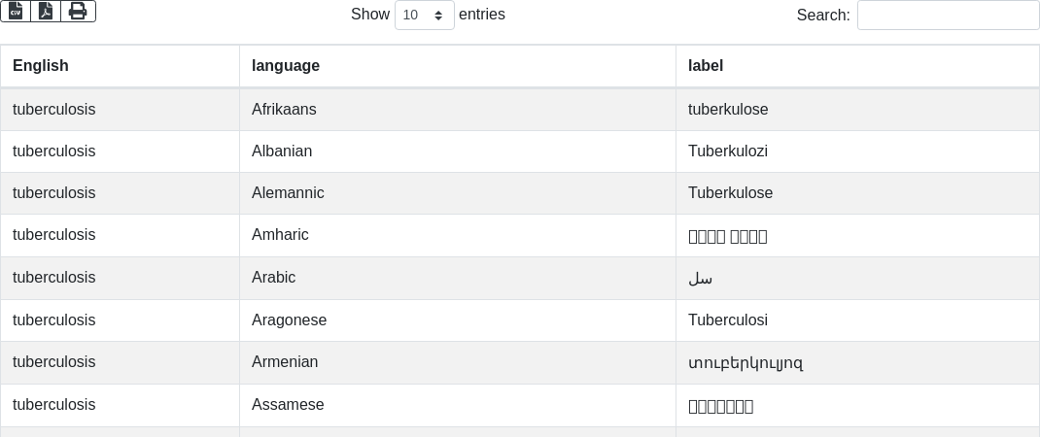1040x437 pixels.
Task: Select the Aragonese language cell
Action: pyautogui.click(x=289, y=320)
